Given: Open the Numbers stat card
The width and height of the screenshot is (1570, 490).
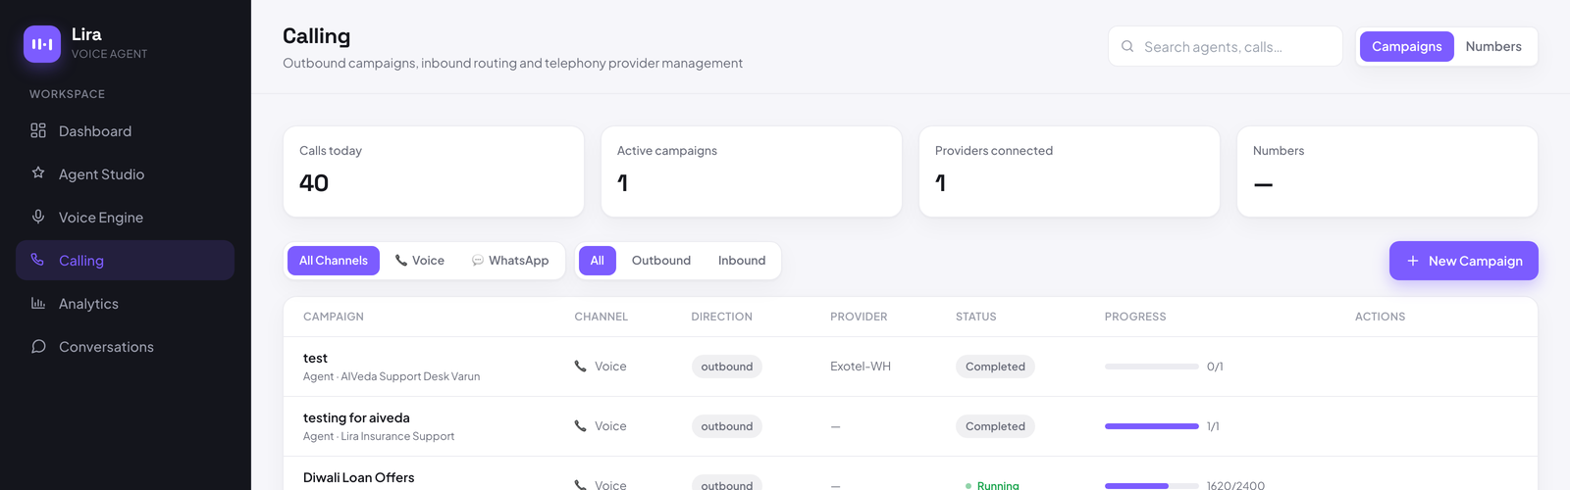Looking at the screenshot, I should tap(1387, 171).
